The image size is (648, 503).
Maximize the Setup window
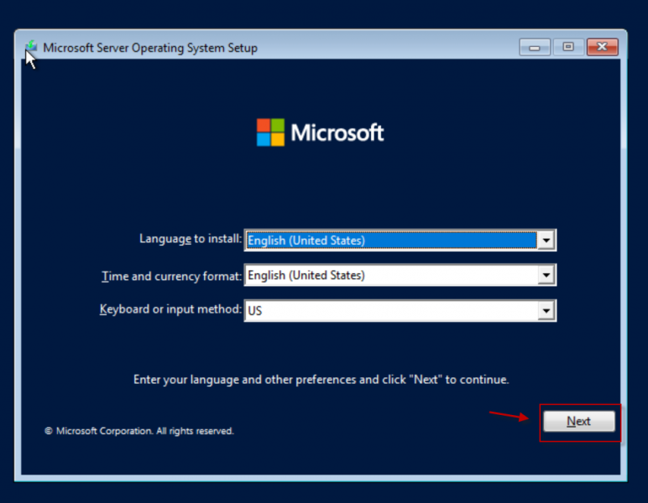tap(568, 47)
